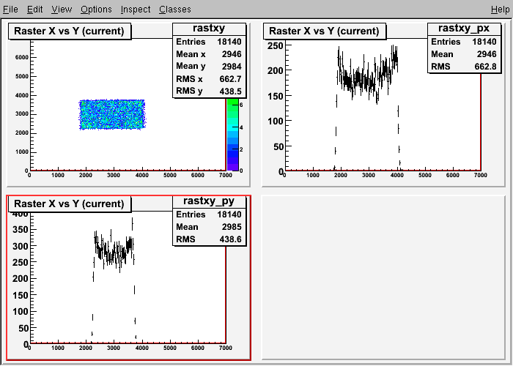The height and width of the screenshot is (366, 513).
Task: Click the rastxy_px pad's Raster X vs Y title
Action: pyautogui.click(x=324, y=31)
